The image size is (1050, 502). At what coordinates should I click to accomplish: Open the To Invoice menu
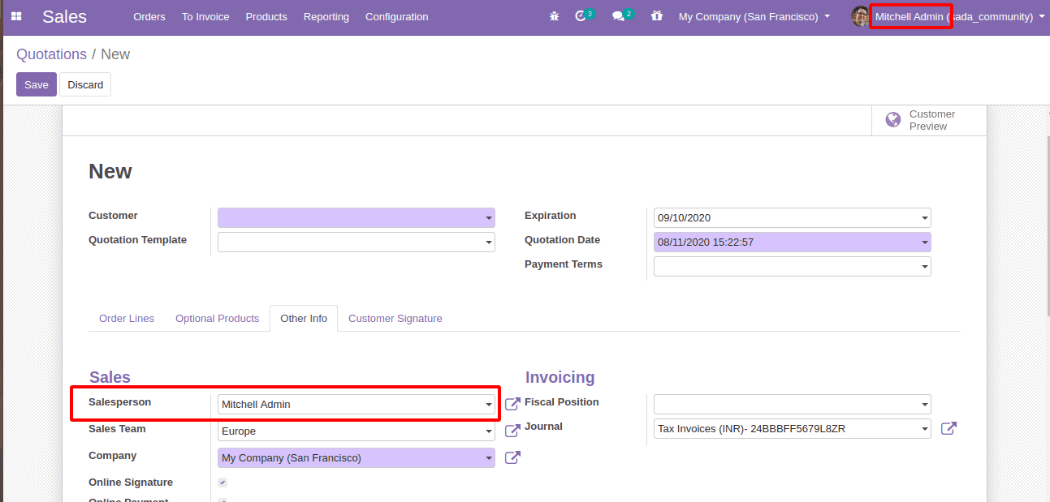[205, 16]
